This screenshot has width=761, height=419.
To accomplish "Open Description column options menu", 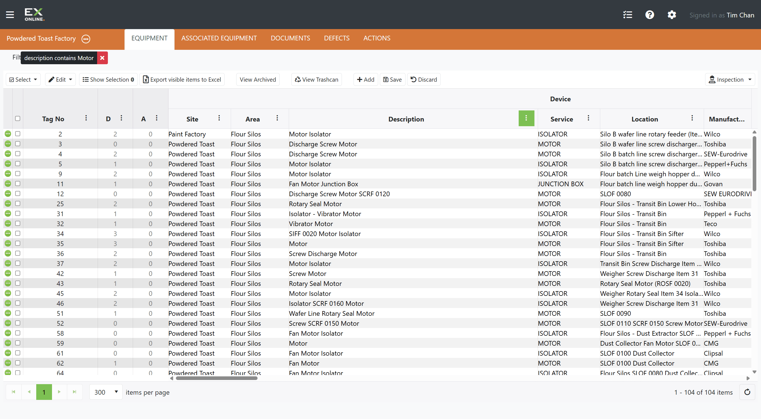I will (526, 118).
